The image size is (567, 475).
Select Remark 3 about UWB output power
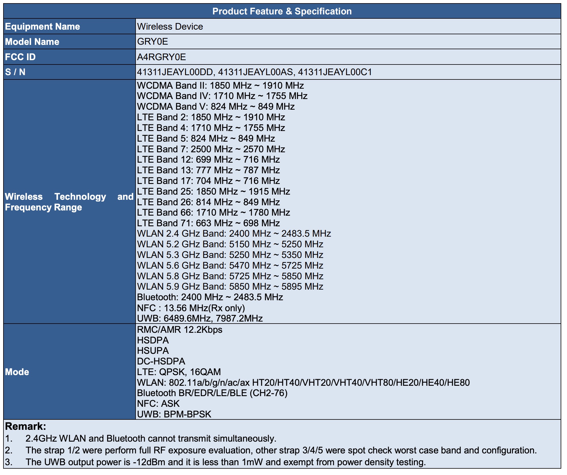(x=215, y=462)
